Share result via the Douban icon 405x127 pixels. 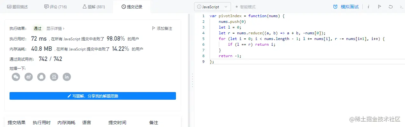(54, 77)
